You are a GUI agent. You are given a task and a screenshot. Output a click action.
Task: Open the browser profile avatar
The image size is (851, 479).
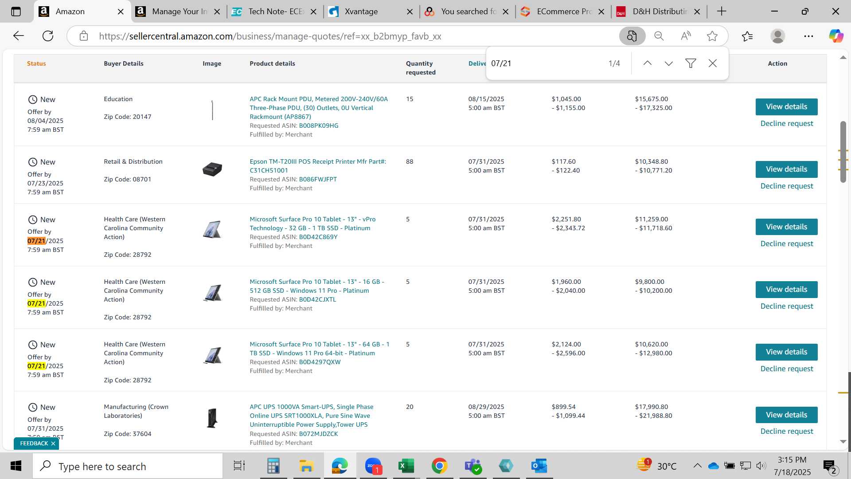pyautogui.click(x=778, y=36)
